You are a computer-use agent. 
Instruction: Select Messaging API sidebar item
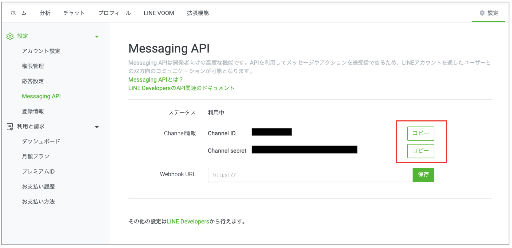41,96
